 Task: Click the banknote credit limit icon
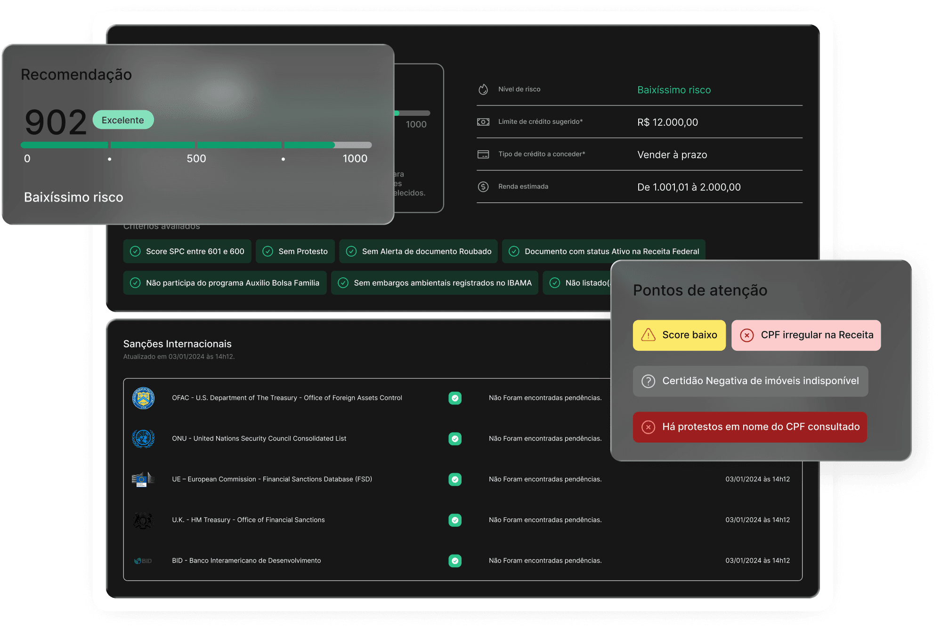coord(483,122)
